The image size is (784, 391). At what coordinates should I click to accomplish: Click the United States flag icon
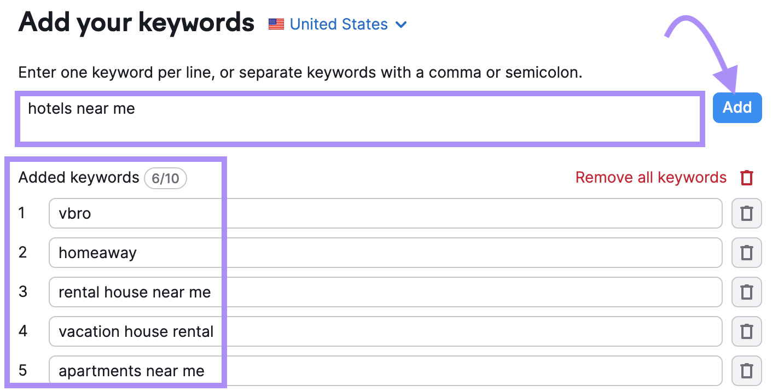[276, 24]
